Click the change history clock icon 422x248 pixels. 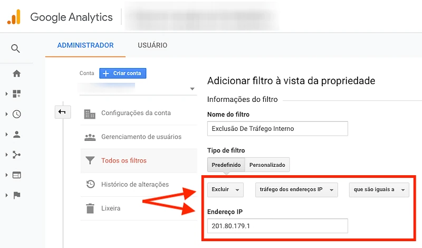click(x=90, y=184)
